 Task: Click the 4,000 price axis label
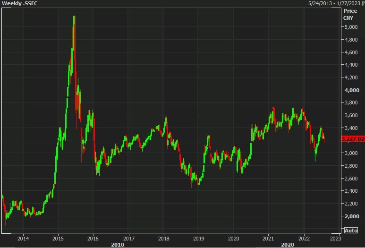click(x=352, y=90)
